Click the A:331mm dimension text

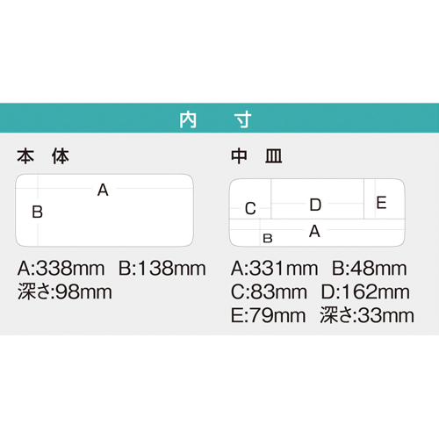(274, 269)
